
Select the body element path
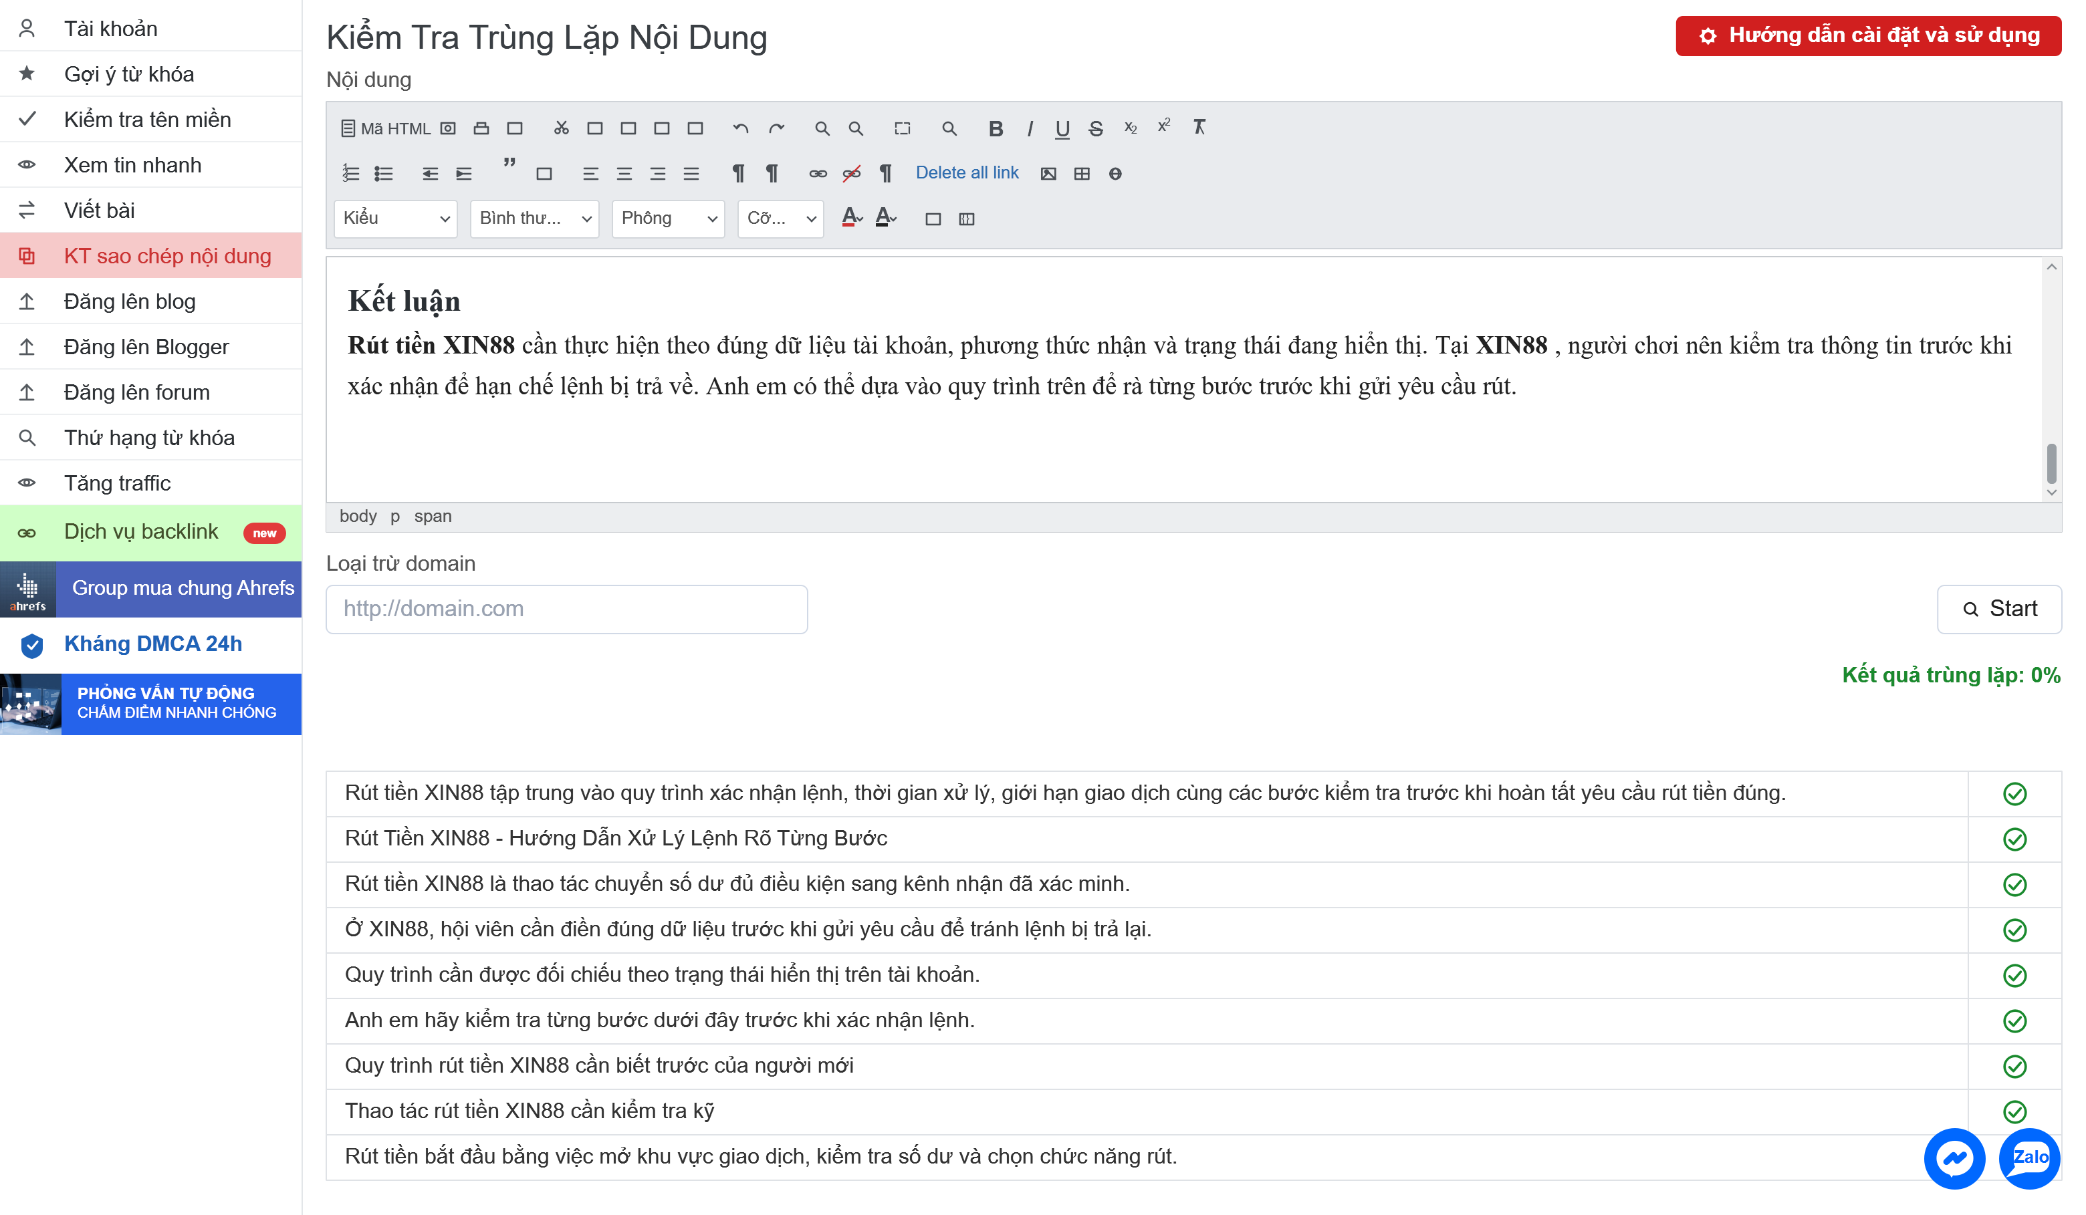(358, 517)
